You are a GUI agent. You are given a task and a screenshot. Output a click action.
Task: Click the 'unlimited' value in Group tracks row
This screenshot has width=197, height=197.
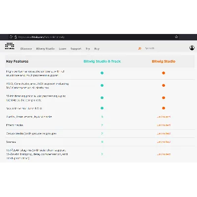164,133
